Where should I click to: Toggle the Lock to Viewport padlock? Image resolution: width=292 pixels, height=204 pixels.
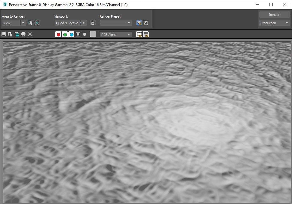point(93,23)
